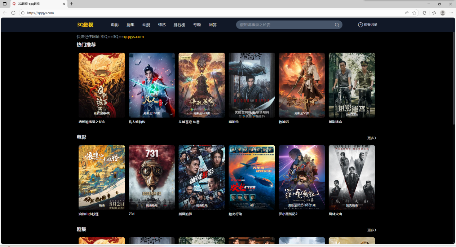Click the 罗小黑战记2 title text
456x247 pixels.
pos(288,214)
